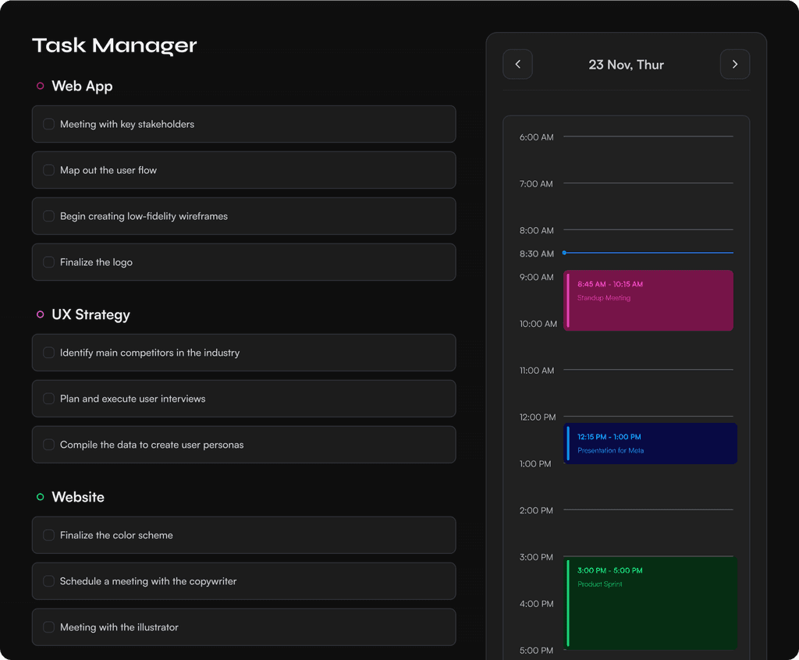Screen dimensions: 799x660
Task: Select the Website section heading
Action: 78,497
